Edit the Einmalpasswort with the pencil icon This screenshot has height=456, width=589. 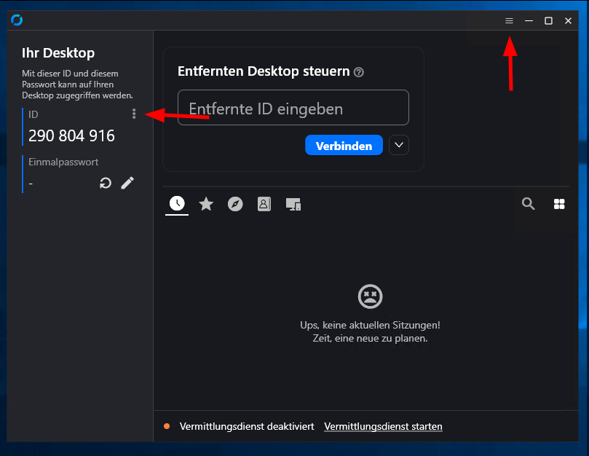pyautogui.click(x=127, y=183)
